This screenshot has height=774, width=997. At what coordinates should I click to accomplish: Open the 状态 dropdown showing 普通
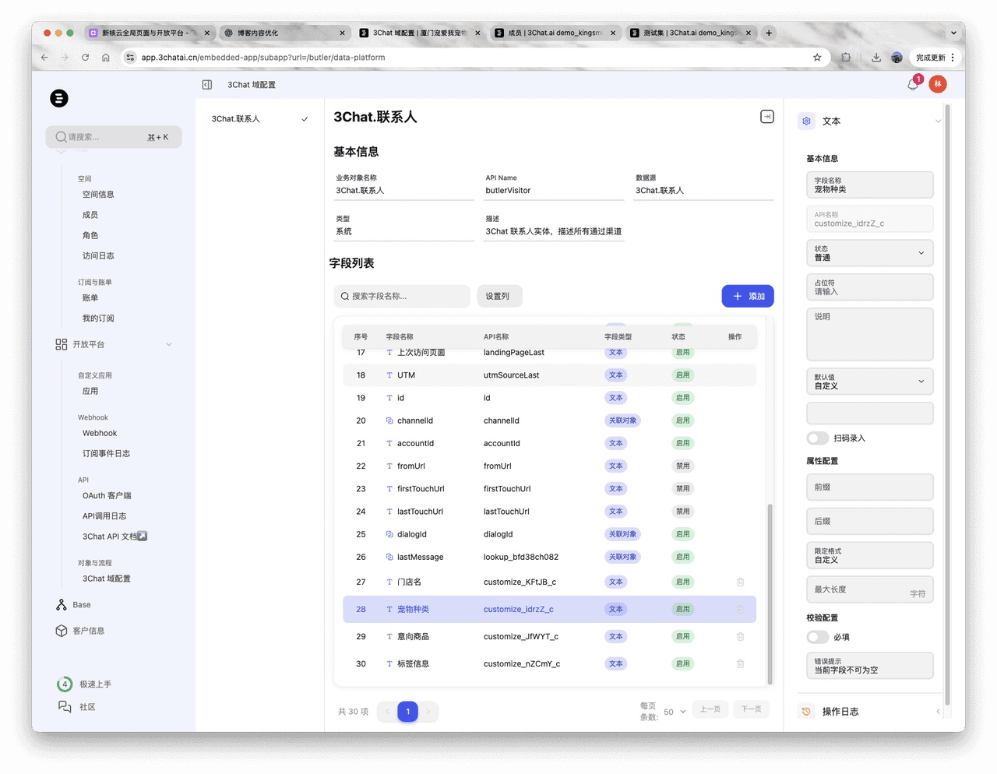pos(869,253)
